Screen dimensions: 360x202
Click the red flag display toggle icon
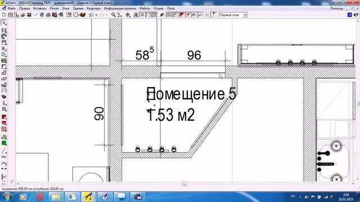[x=182, y=15]
